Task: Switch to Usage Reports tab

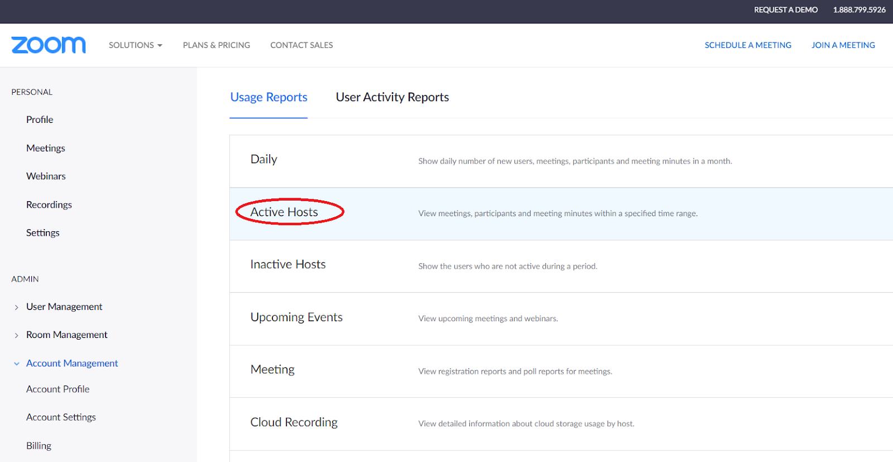Action: [x=269, y=97]
